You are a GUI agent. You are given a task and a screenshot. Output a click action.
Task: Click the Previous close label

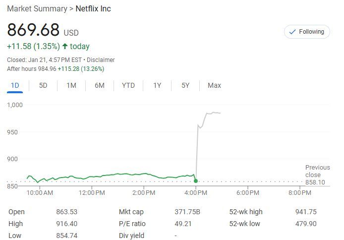pyautogui.click(x=317, y=171)
